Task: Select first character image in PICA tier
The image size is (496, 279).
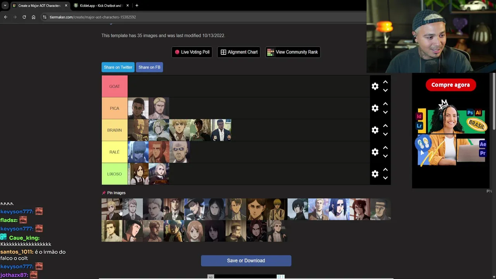Action: point(138,108)
